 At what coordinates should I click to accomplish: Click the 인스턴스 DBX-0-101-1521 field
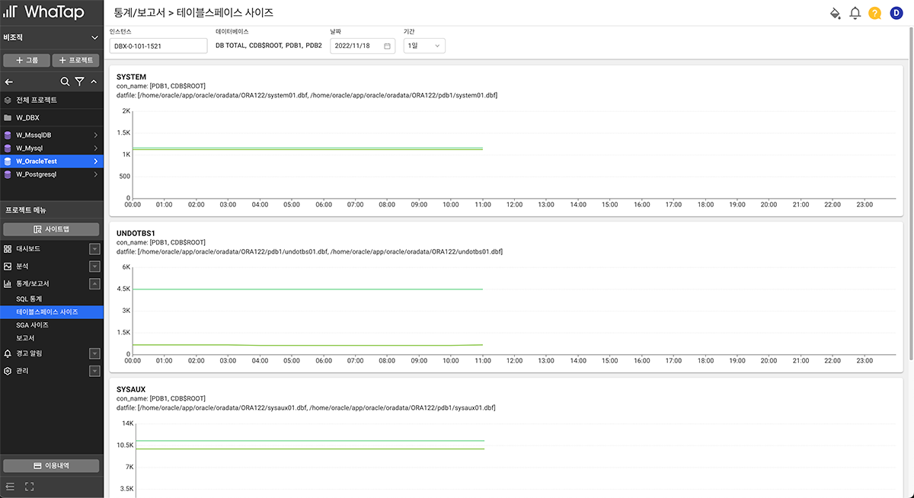(158, 46)
